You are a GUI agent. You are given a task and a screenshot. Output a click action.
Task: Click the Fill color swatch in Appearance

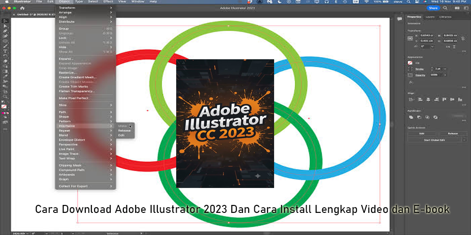pyautogui.click(x=410, y=63)
